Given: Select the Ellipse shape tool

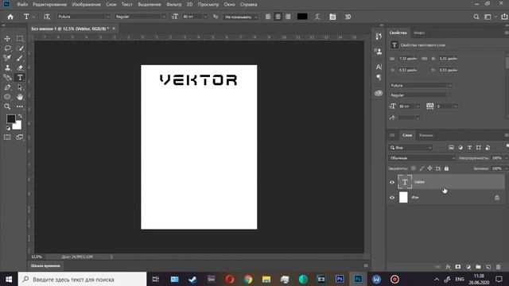Looking at the screenshot, I should pyautogui.click(x=7, y=97).
